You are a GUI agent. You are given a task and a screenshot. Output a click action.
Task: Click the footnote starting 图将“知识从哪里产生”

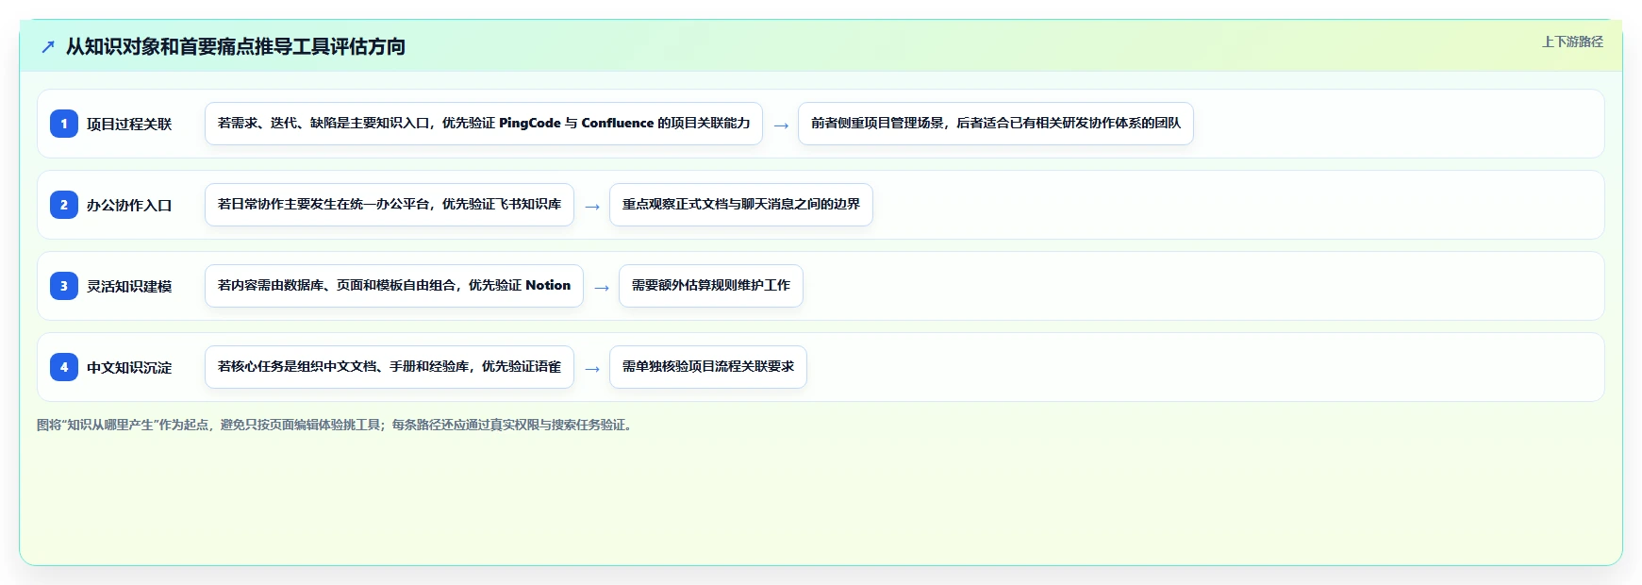pyautogui.click(x=337, y=425)
